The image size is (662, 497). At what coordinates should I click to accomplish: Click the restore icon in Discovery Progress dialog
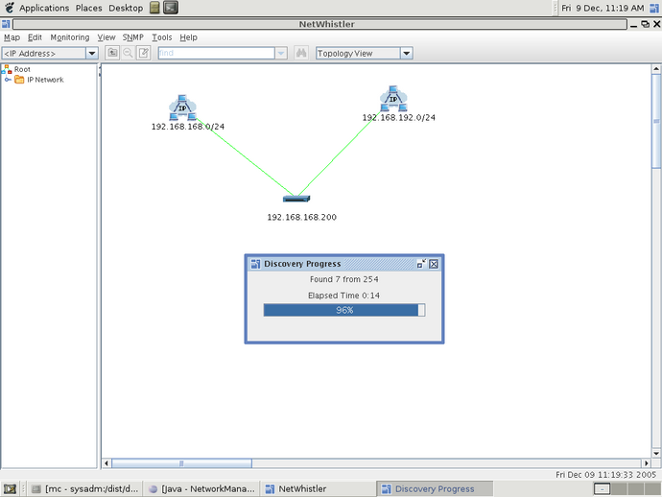click(421, 264)
